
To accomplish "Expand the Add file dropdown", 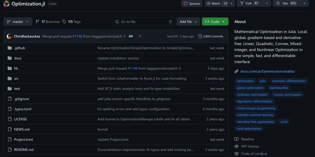I will point(188,22).
